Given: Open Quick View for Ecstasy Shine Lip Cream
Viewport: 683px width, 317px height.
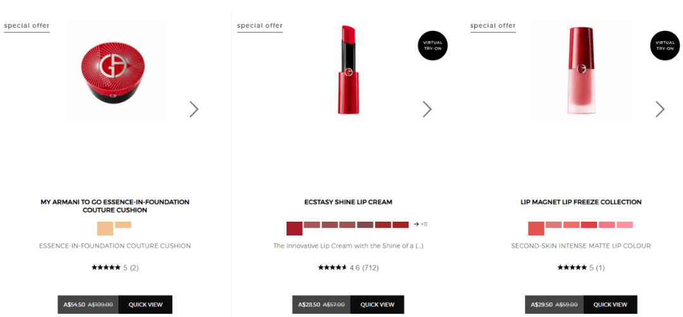Looking at the screenshot, I should coord(377,304).
